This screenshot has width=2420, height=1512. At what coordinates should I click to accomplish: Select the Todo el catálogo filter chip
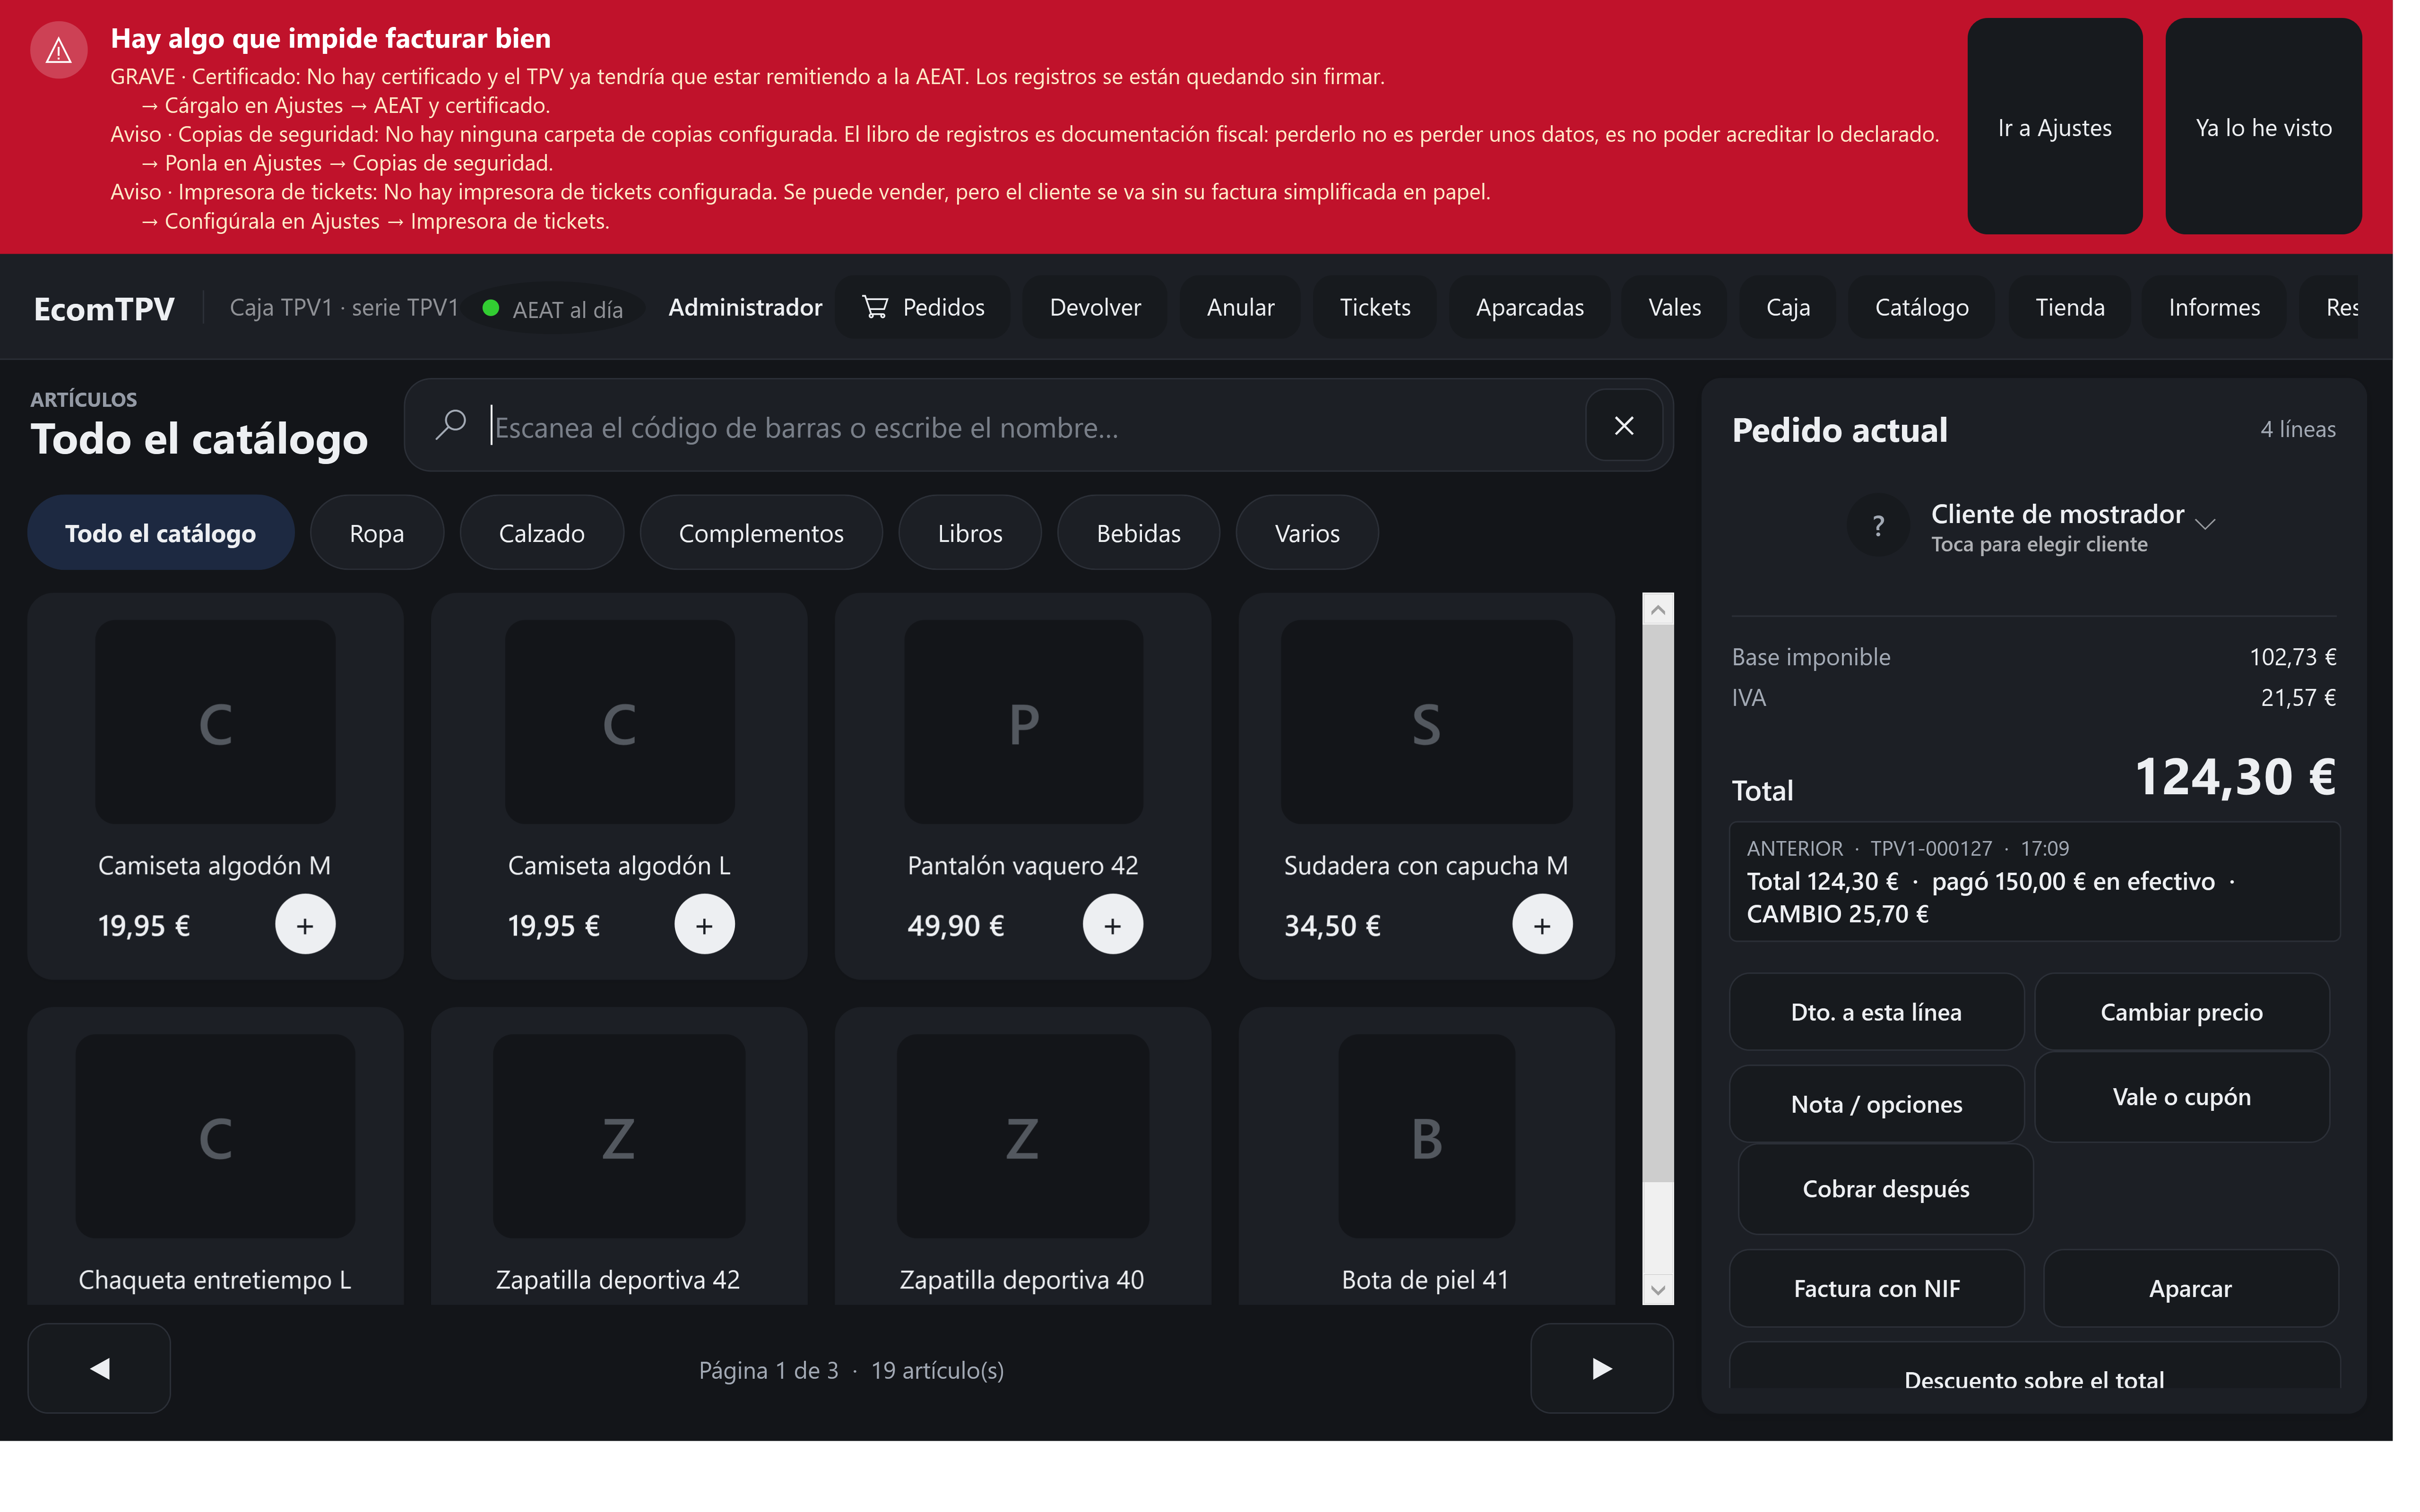tap(160, 533)
